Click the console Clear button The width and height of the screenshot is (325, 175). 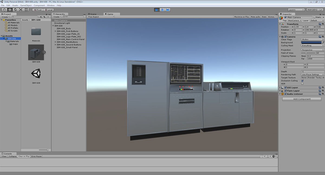(4, 156)
